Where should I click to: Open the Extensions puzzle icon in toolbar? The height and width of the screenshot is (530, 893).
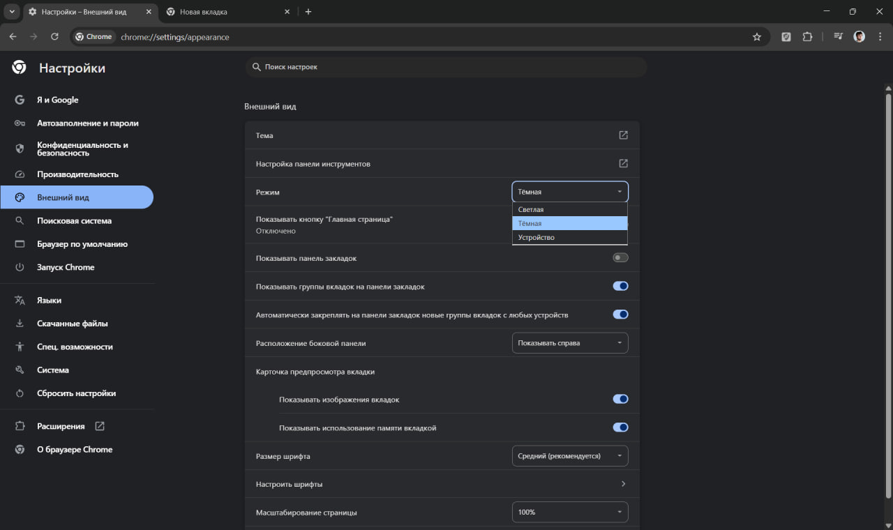[x=808, y=37]
